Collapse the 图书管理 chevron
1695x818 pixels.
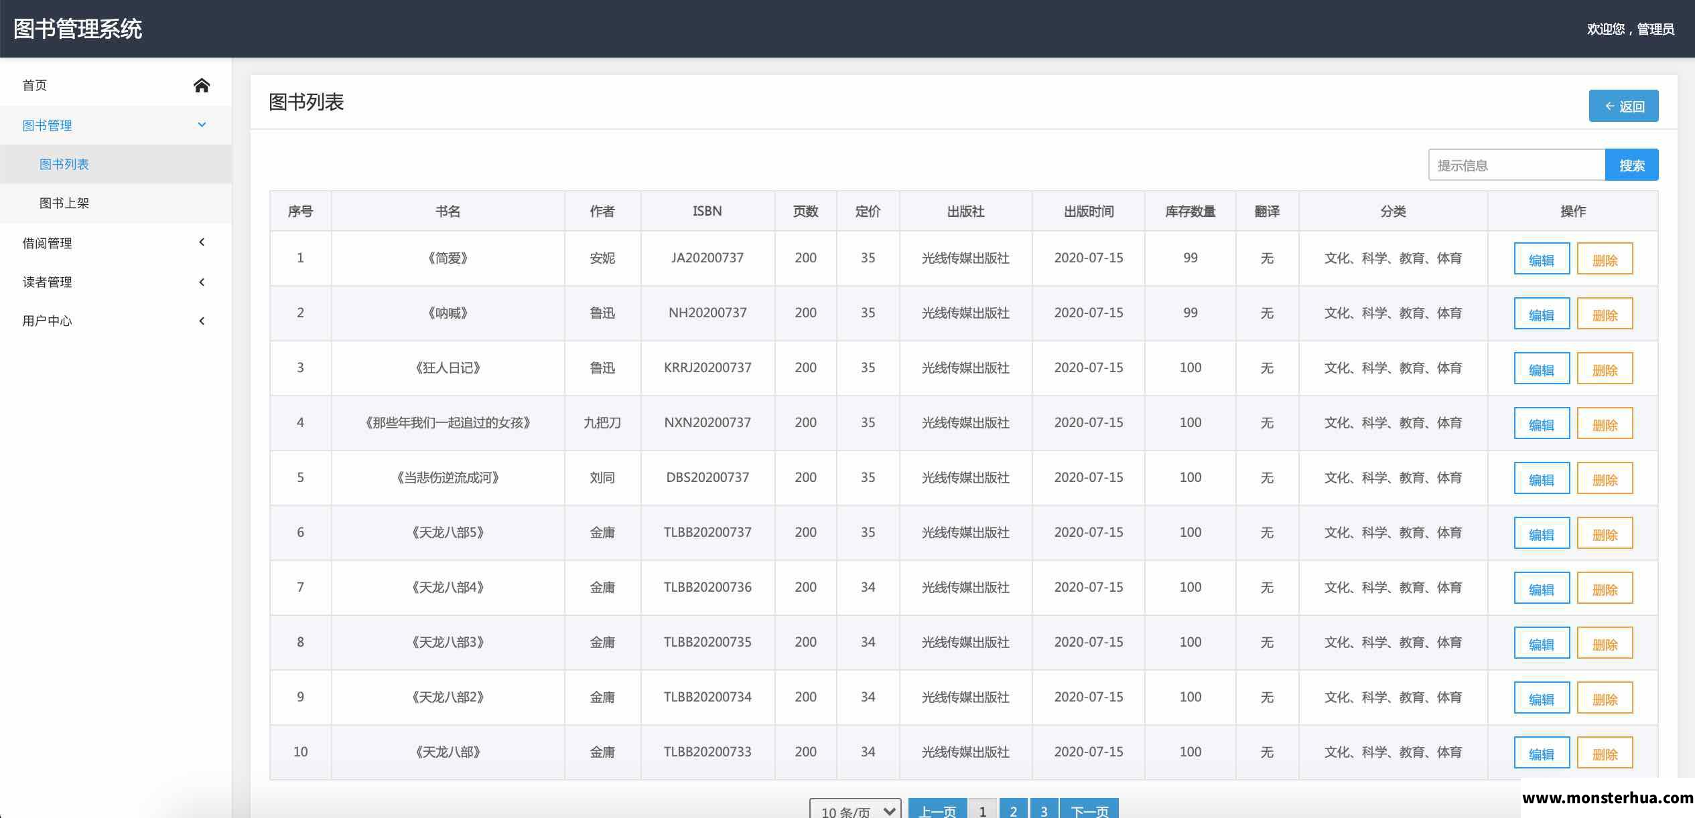pos(202,125)
